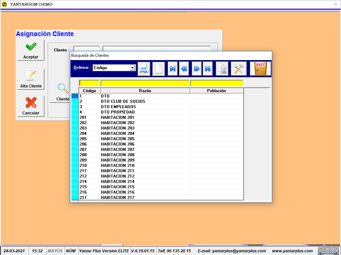Click the Población column header
This screenshot has height=255, width=341.
click(x=216, y=91)
